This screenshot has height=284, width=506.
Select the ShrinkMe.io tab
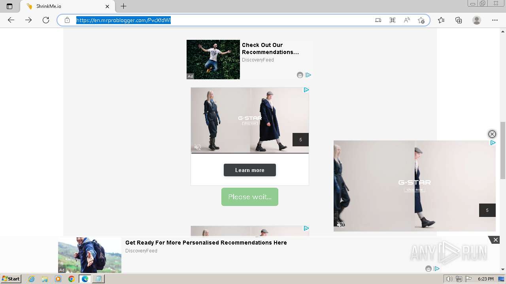coord(67,6)
